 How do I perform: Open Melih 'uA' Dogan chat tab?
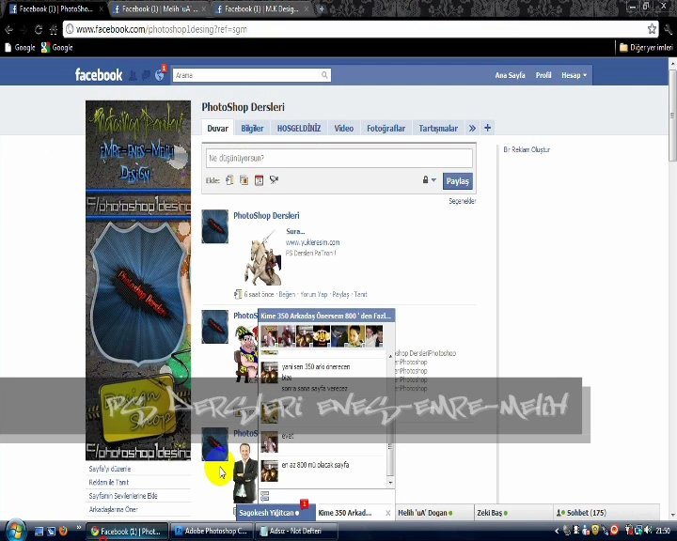coord(434,513)
